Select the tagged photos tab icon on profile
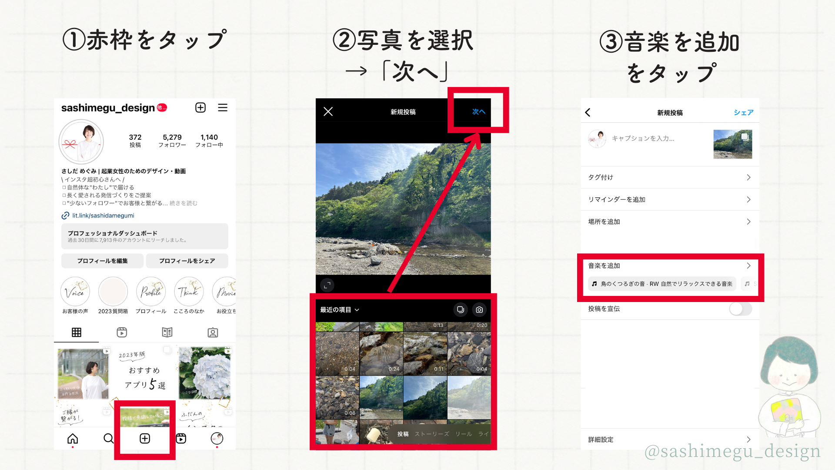 213,332
